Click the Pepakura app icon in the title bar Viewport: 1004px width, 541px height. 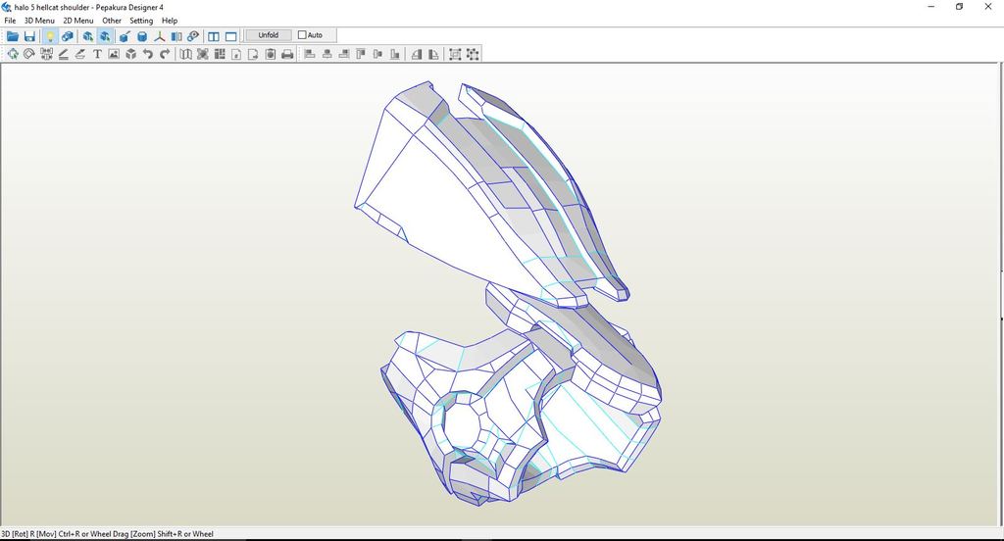tap(7, 7)
